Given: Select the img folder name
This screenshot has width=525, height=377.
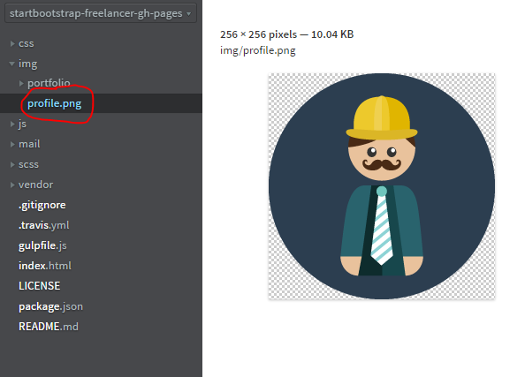Looking at the screenshot, I should click(x=27, y=64).
